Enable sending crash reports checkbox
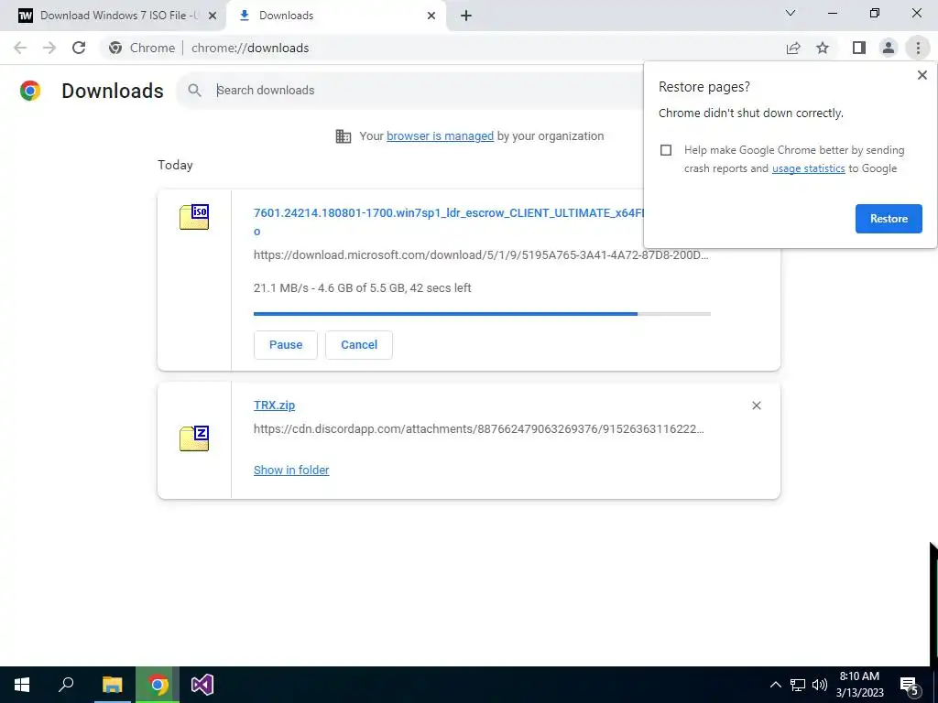 pos(666,150)
